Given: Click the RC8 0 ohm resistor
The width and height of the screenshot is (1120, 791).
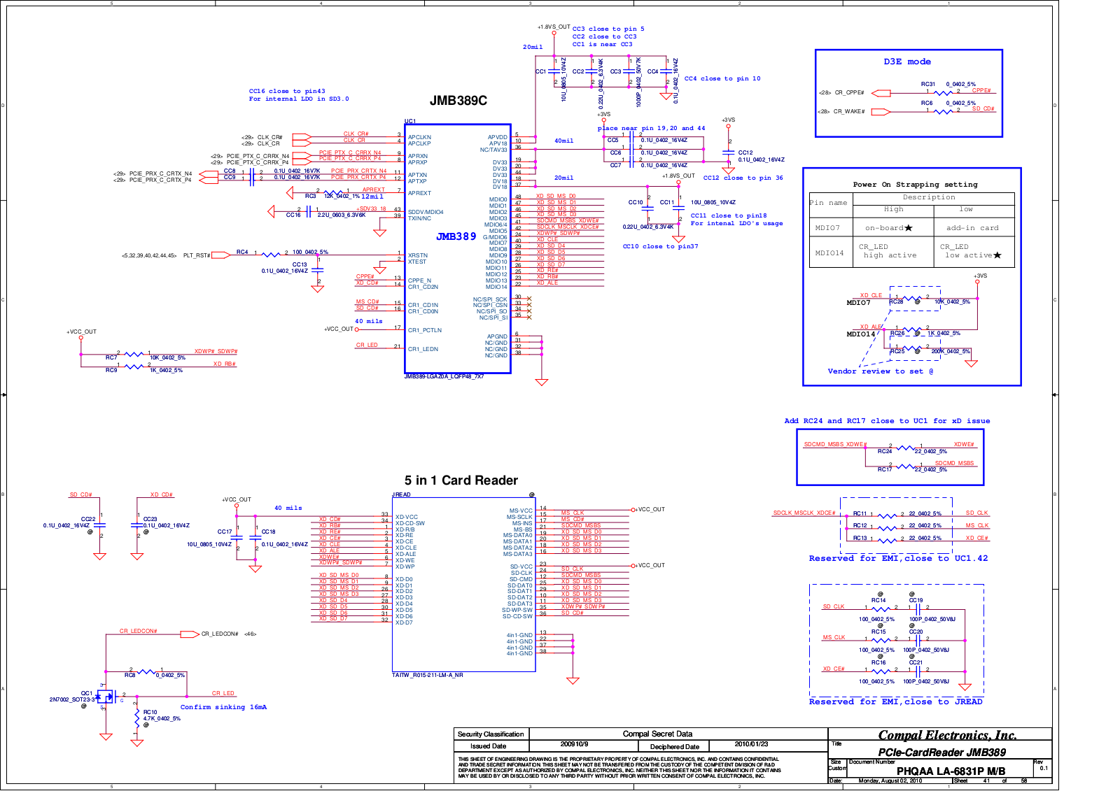Looking at the screenshot, I should tap(146, 671).
